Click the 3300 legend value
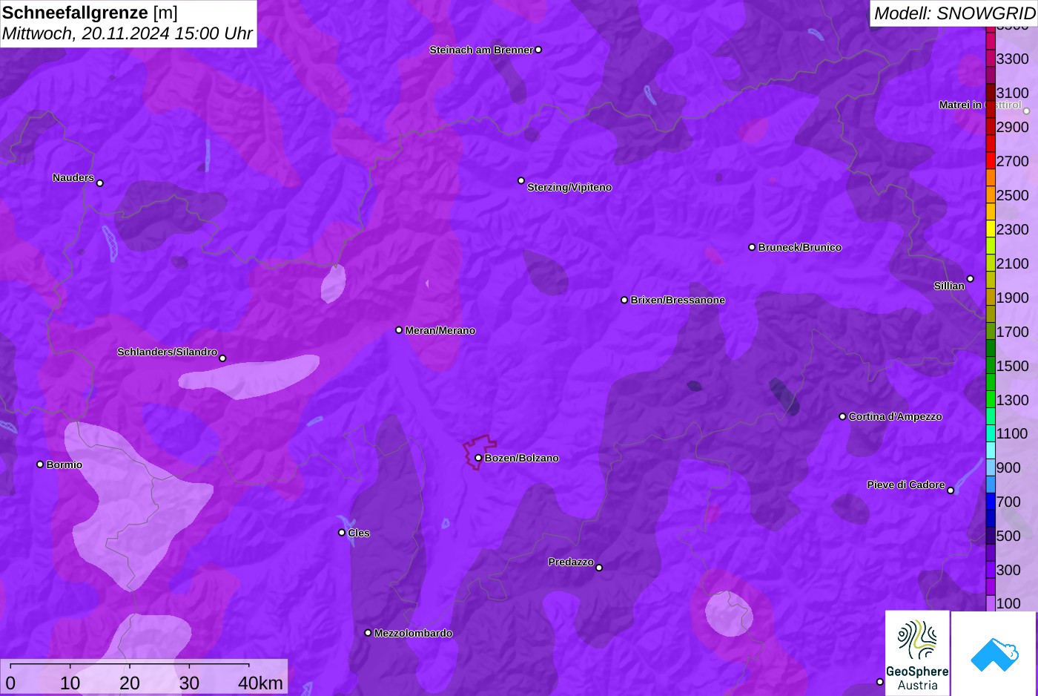1038x696 pixels. pyautogui.click(x=1013, y=59)
